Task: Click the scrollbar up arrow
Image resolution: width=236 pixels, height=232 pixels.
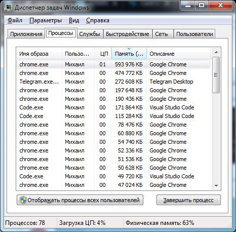Action: tap(216, 52)
